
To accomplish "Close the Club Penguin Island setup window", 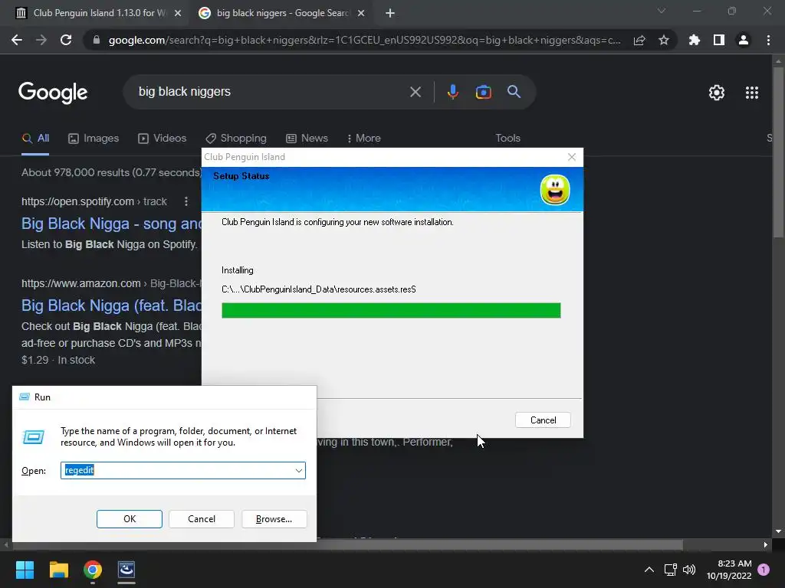I will click(572, 157).
